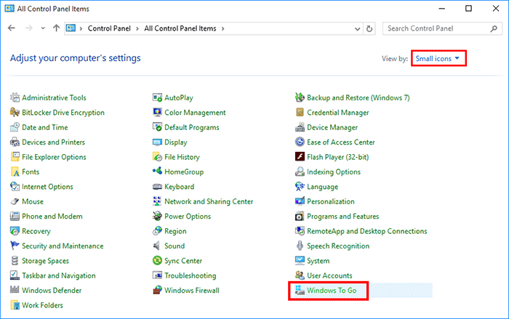The height and width of the screenshot is (319, 509).
Task: Expand the chevron after All Control Panel Items
Action: (x=223, y=28)
